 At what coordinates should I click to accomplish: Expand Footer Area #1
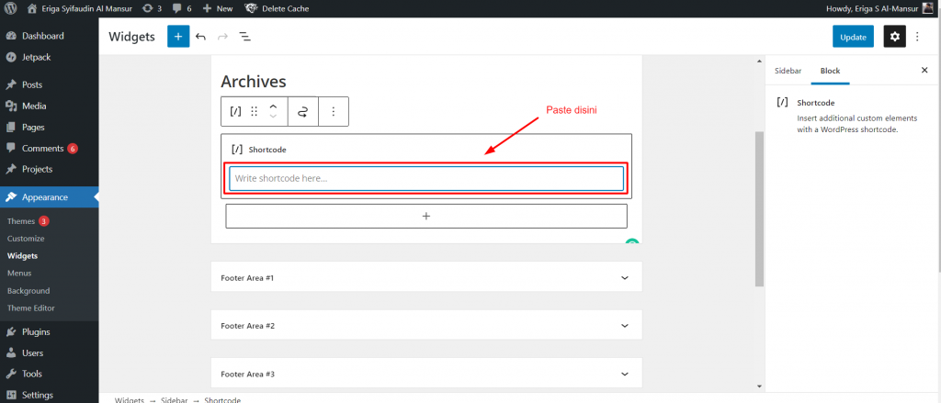point(426,277)
